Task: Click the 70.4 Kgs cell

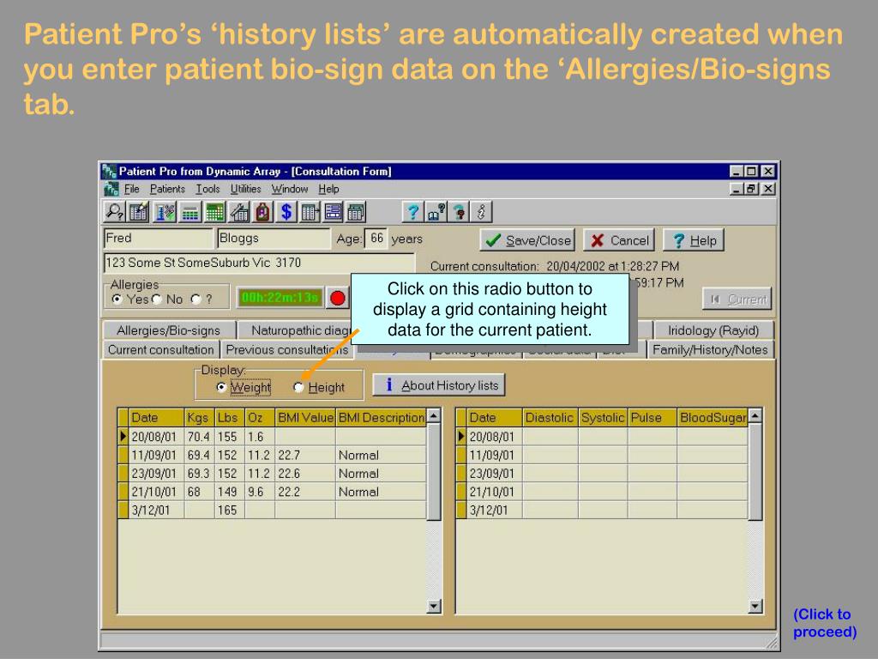Action: [199, 437]
